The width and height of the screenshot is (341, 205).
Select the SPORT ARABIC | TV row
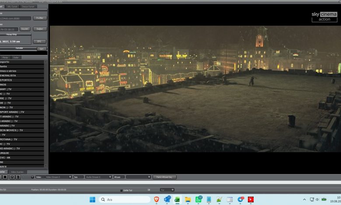pos(22,112)
